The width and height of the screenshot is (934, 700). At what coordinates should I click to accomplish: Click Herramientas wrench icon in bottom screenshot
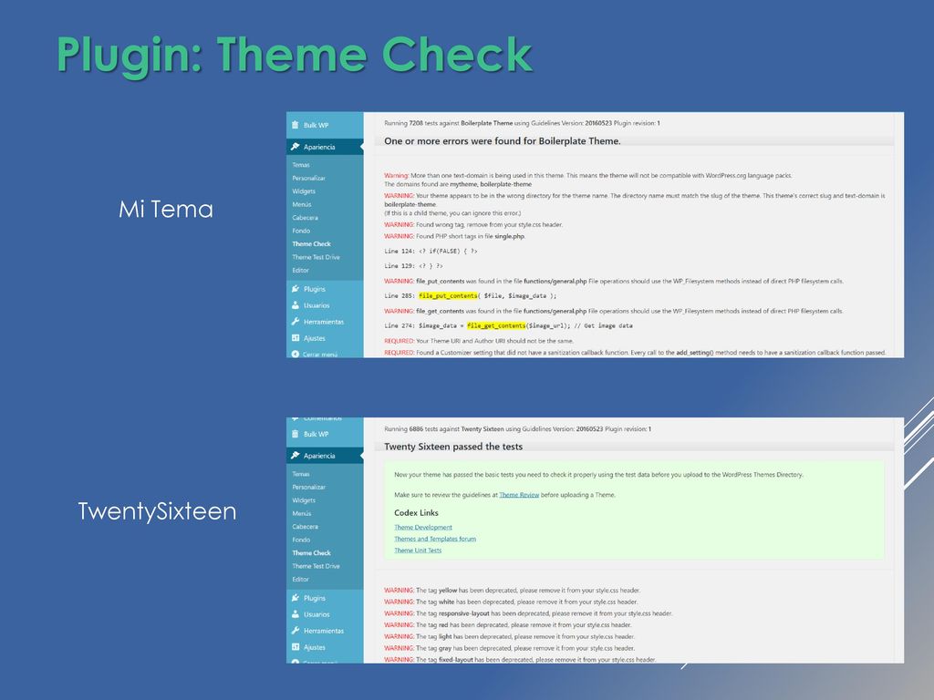[296, 631]
